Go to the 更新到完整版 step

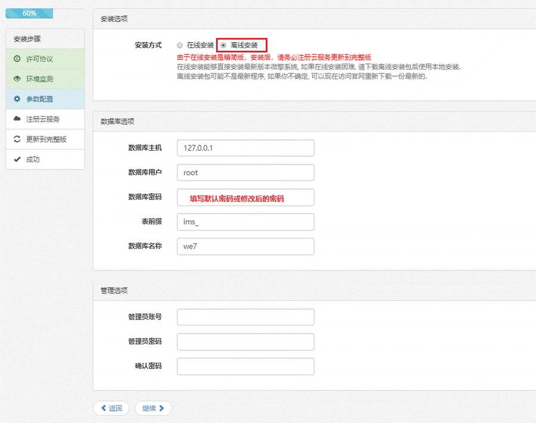coord(46,139)
